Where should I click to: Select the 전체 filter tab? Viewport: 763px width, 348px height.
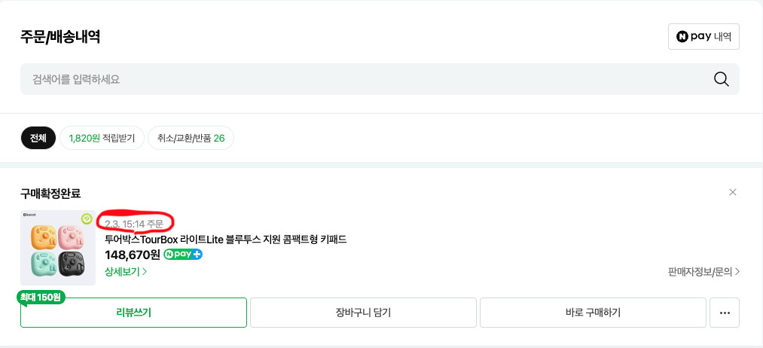38,138
